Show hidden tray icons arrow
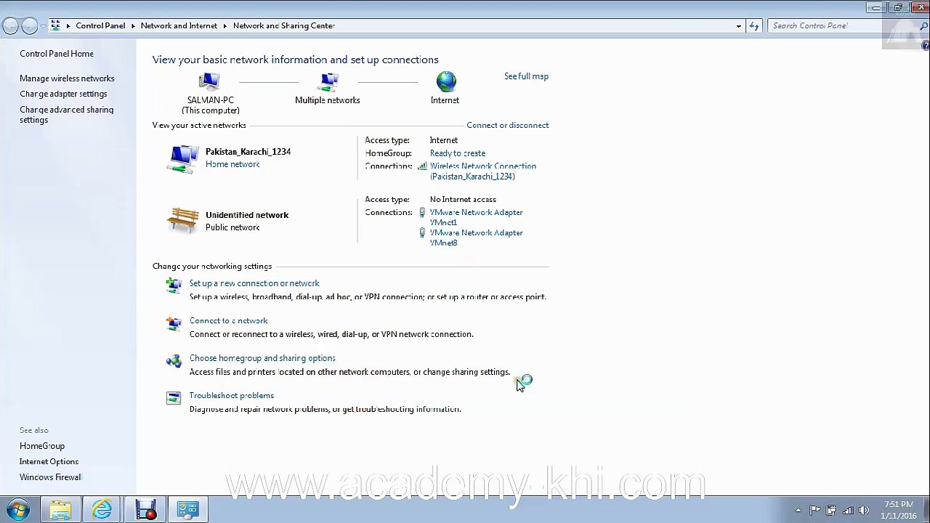Screen dimensions: 930x523 pyautogui.click(x=798, y=511)
